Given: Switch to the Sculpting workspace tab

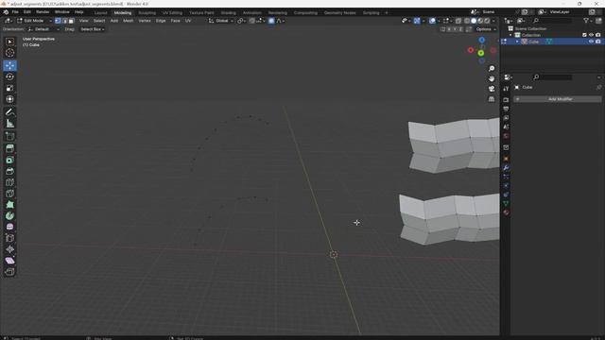Looking at the screenshot, I should pos(147,12).
